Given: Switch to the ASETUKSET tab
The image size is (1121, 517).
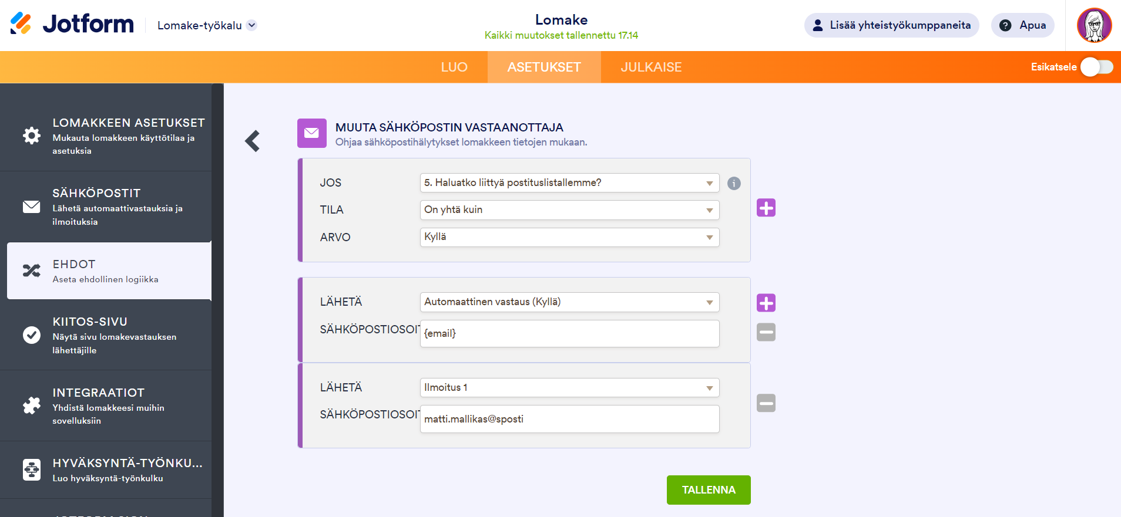Looking at the screenshot, I should (544, 67).
